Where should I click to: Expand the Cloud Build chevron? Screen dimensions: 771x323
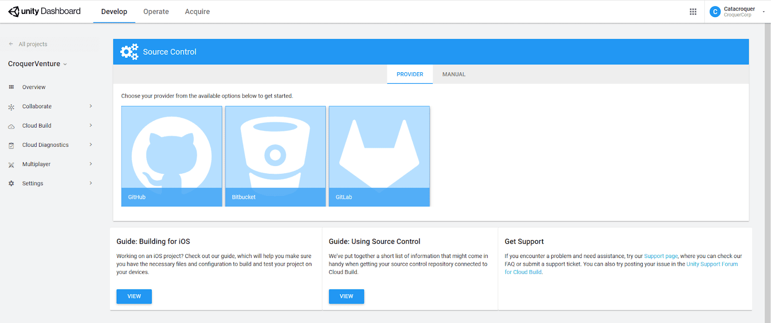coord(91,125)
